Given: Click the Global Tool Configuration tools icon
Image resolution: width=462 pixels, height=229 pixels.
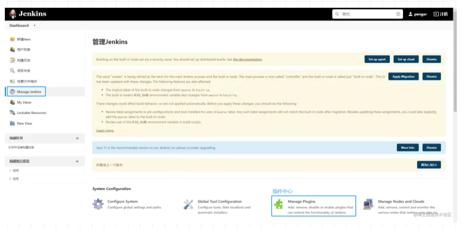Looking at the screenshot, I should click(188, 204).
